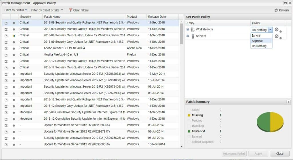Click the yellow slice of pie chart
The height and width of the screenshot is (160, 293).
point(277,121)
